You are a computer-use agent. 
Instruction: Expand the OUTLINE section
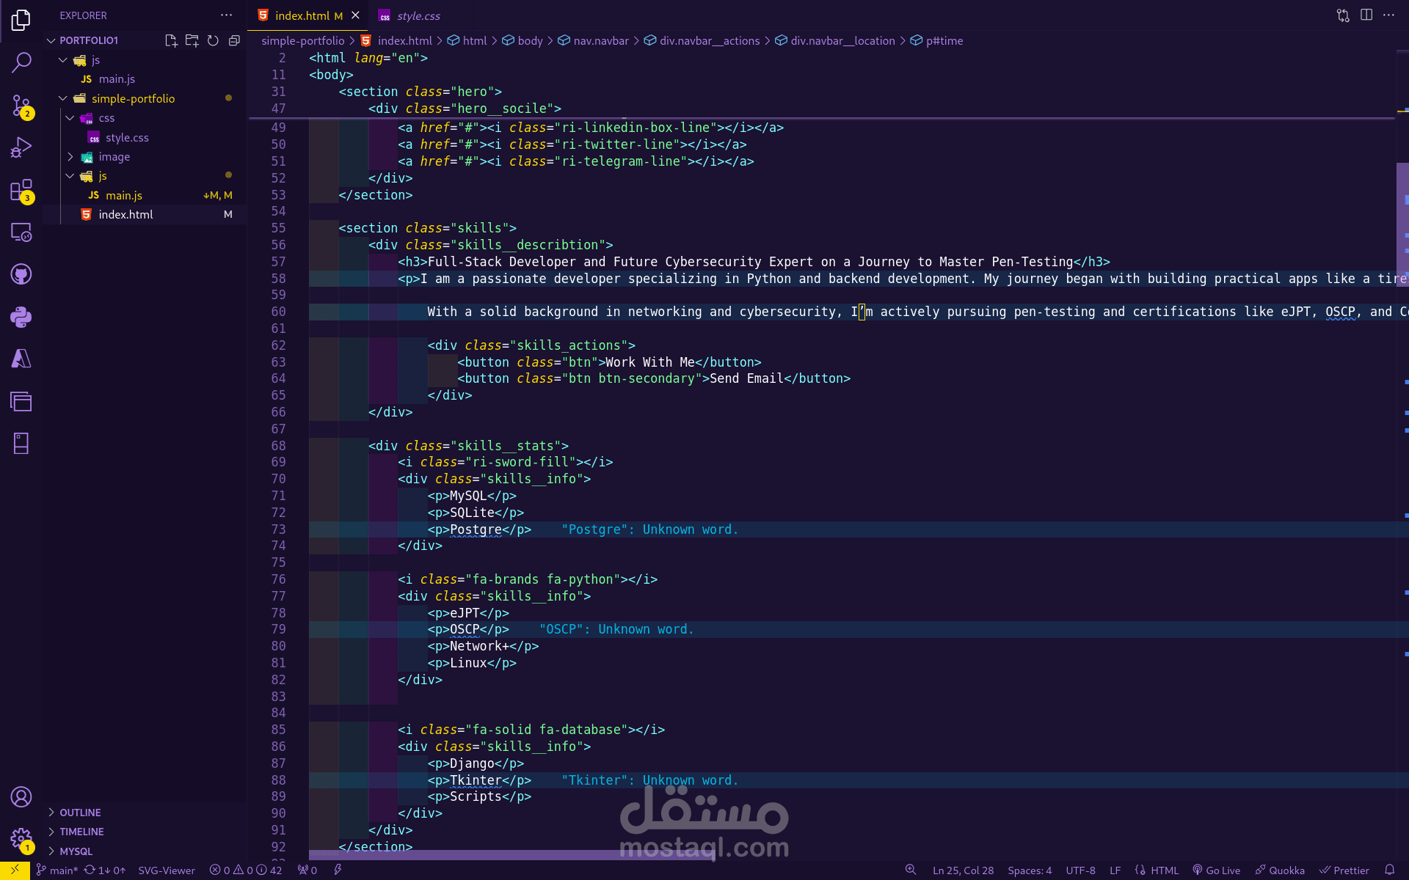click(x=80, y=813)
